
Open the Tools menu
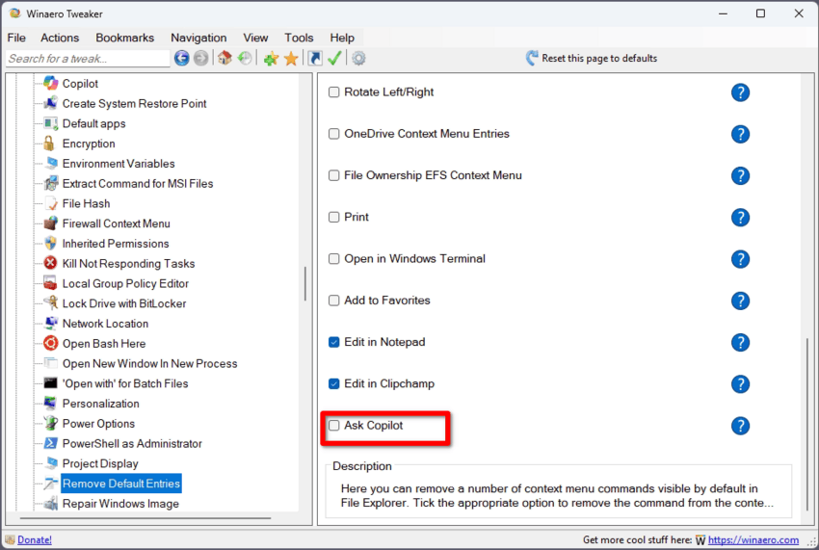click(x=299, y=38)
